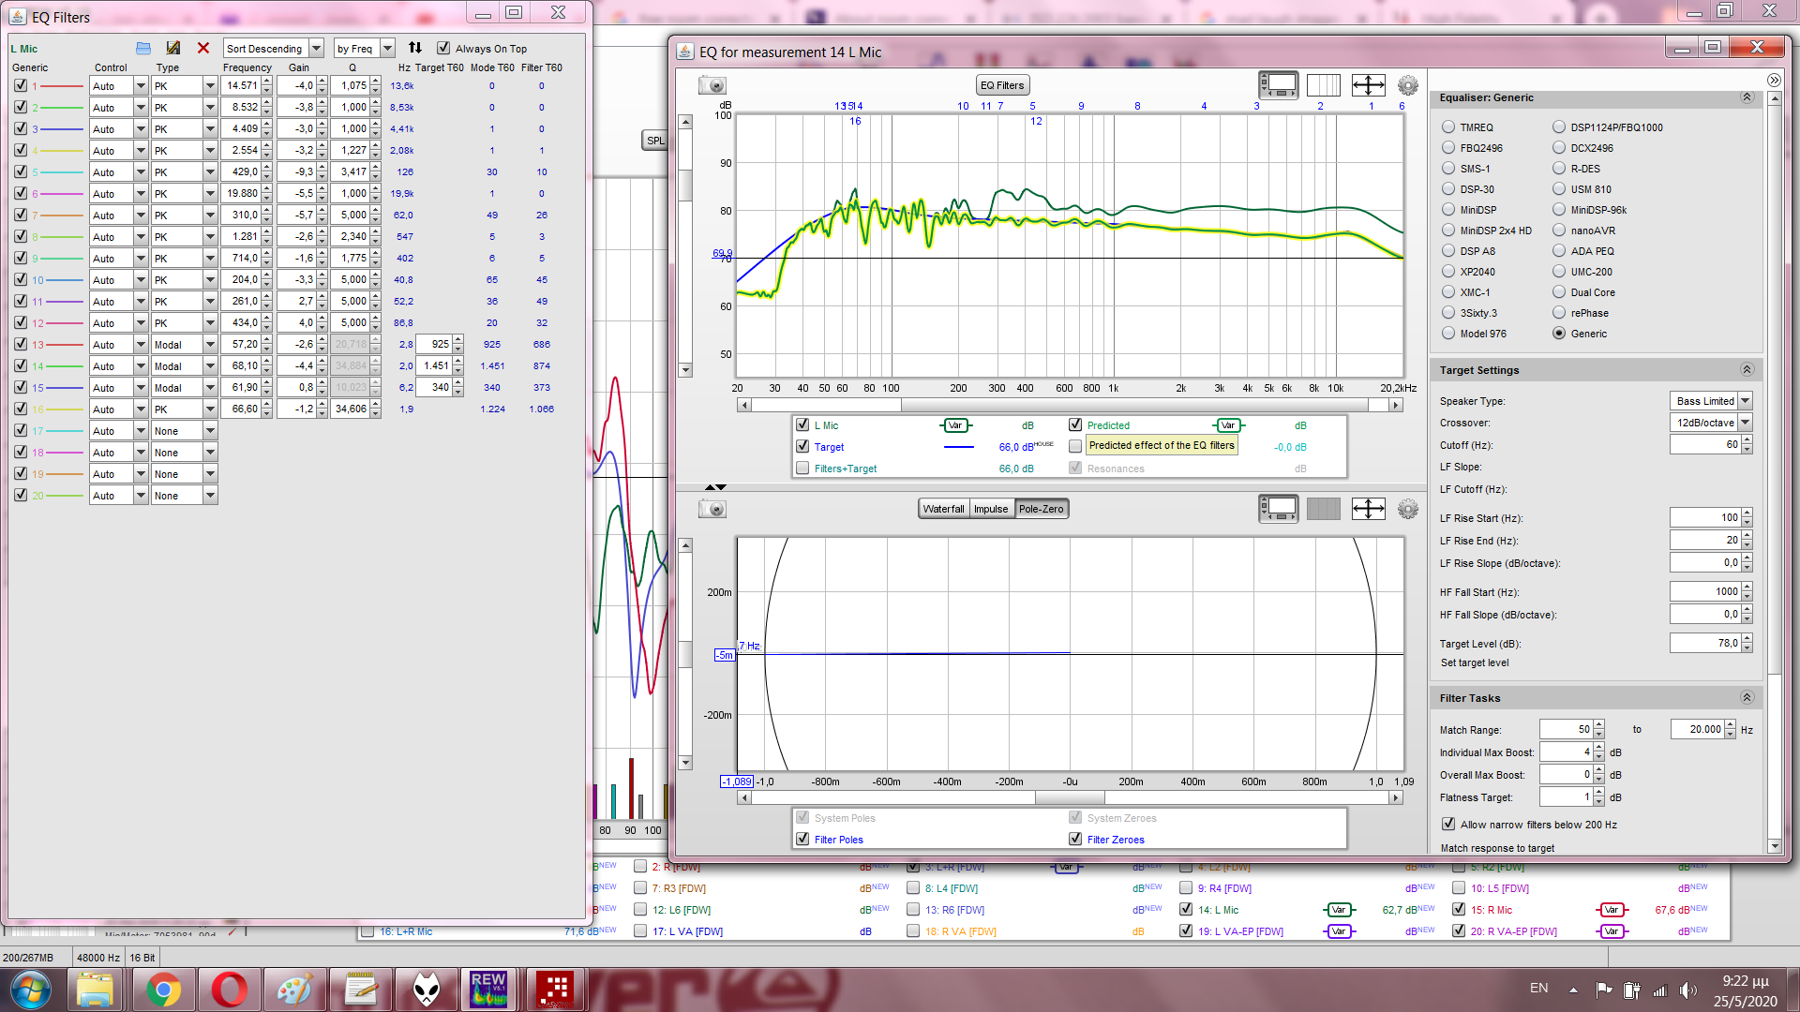1800x1012 pixels.
Task: Open the Speaker Type Bass Limited dropdown
Action: tap(1746, 401)
